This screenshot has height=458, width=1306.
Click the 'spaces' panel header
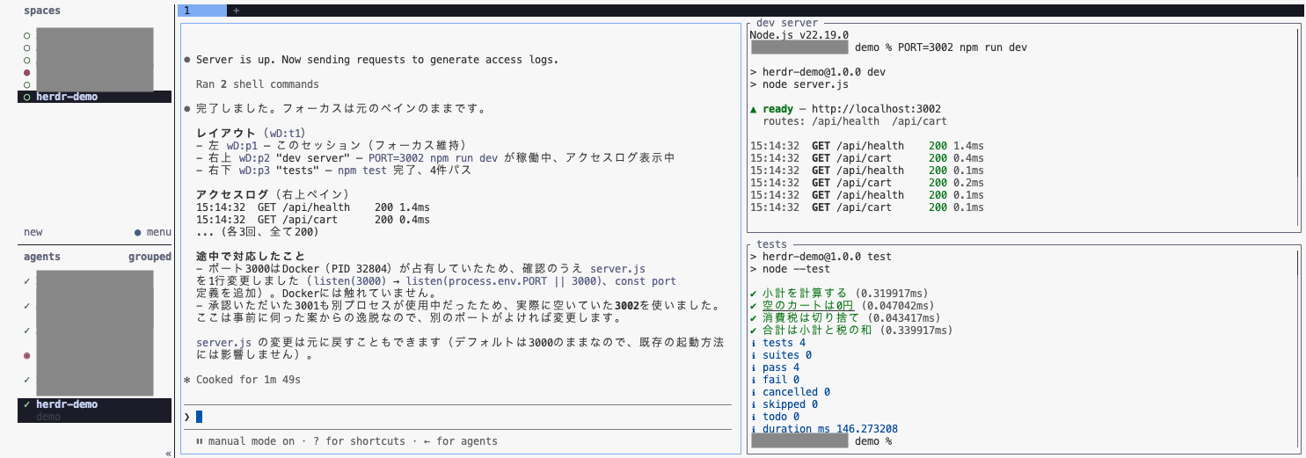(42, 11)
